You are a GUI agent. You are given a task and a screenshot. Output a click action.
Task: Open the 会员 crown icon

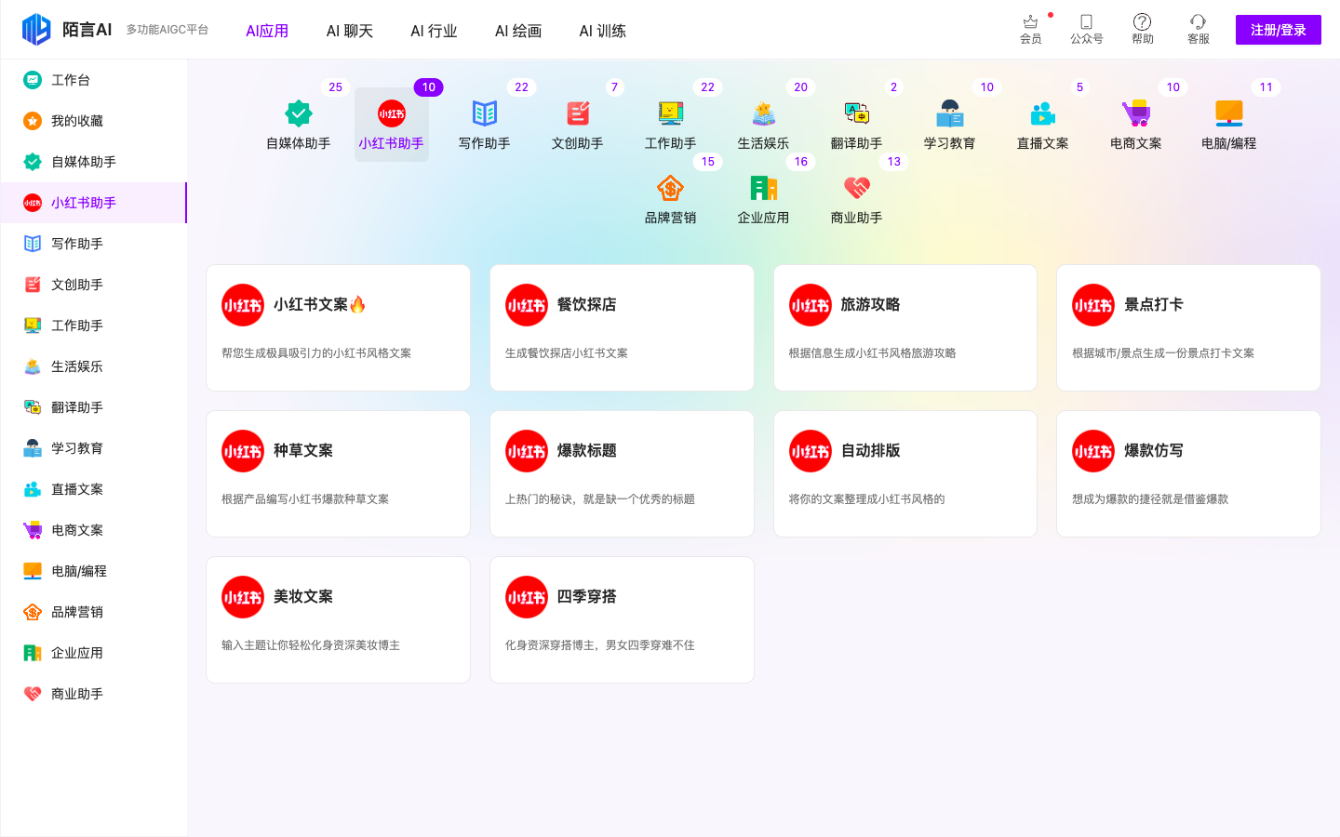coord(1030,21)
